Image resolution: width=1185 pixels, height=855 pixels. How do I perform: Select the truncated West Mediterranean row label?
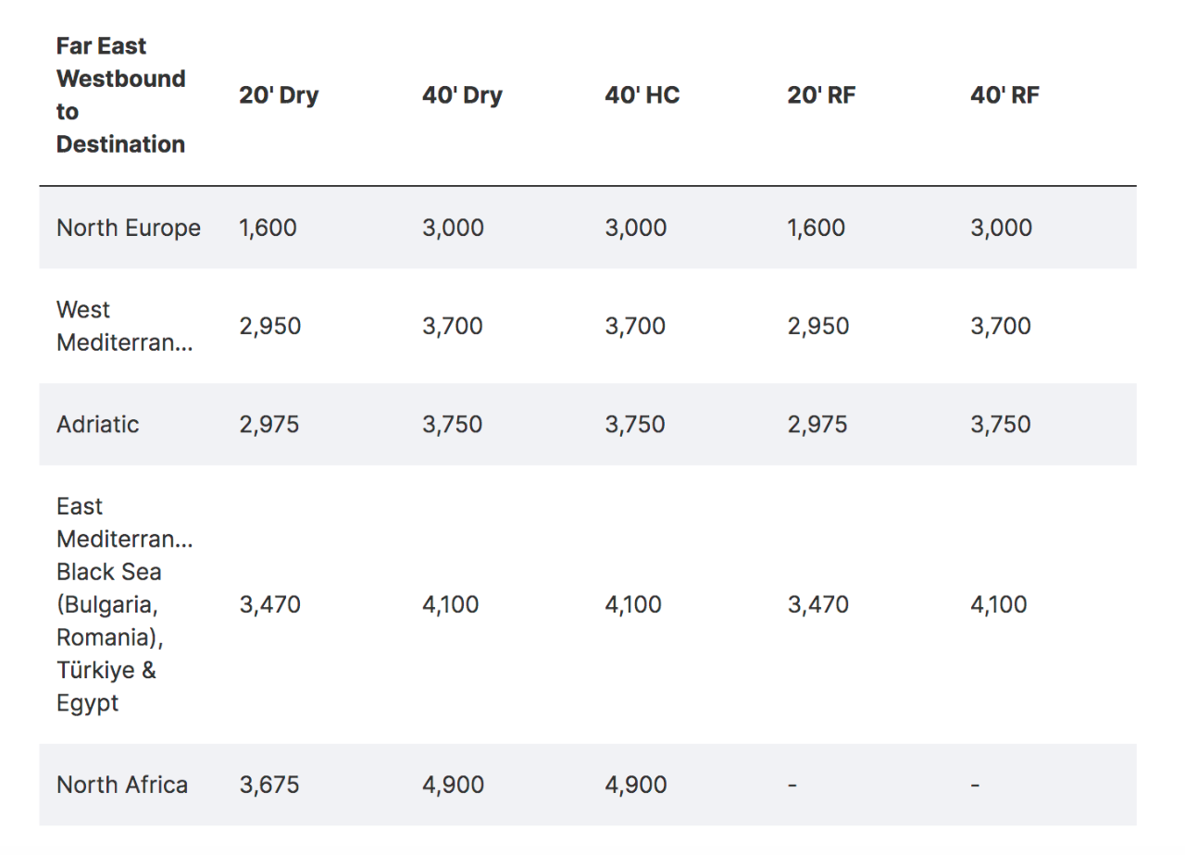pyautogui.click(x=125, y=326)
